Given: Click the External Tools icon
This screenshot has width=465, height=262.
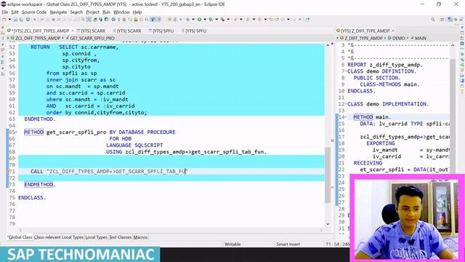Looking at the screenshot, I should [x=222, y=20].
